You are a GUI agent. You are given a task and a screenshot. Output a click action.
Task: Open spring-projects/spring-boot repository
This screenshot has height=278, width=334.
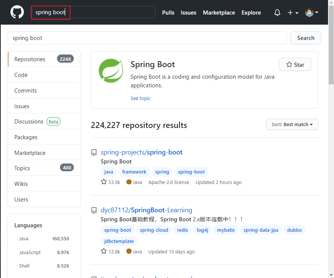coord(141,152)
